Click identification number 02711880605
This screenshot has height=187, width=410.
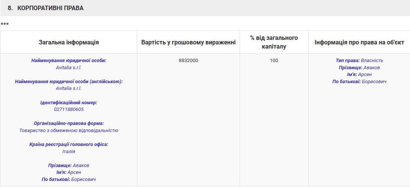(68, 109)
